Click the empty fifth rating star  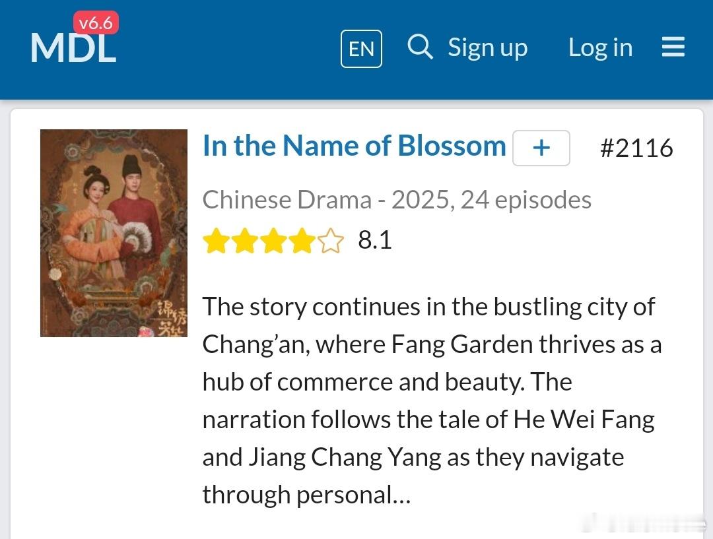coord(331,240)
